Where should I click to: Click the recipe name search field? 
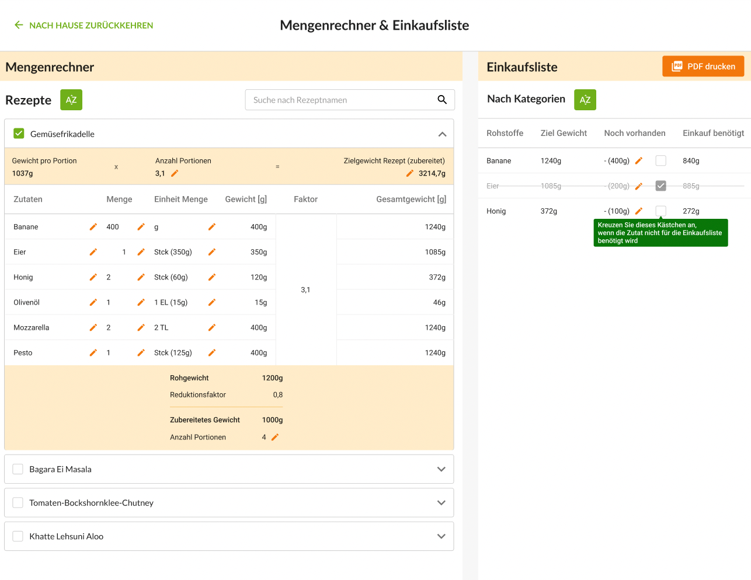click(342, 100)
